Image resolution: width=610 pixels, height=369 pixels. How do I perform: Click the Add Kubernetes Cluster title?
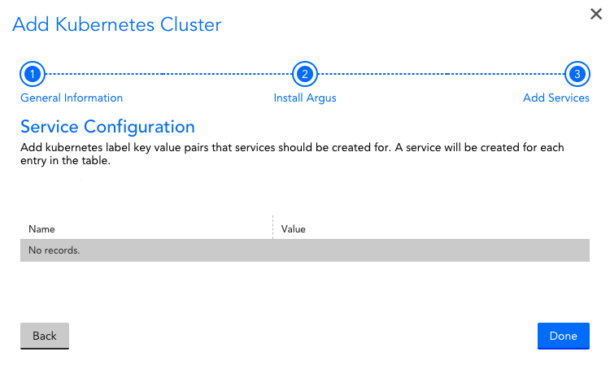pyautogui.click(x=116, y=24)
